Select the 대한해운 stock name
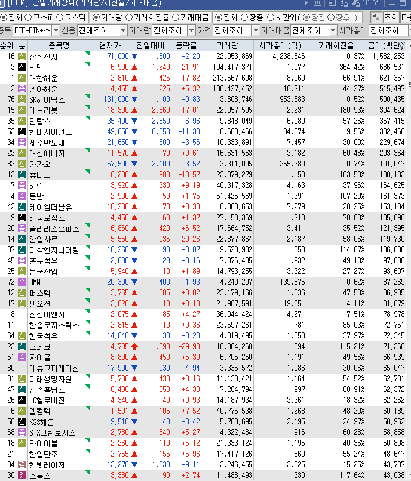This screenshot has height=481, width=411. pyautogui.click(x=44, y=78)
